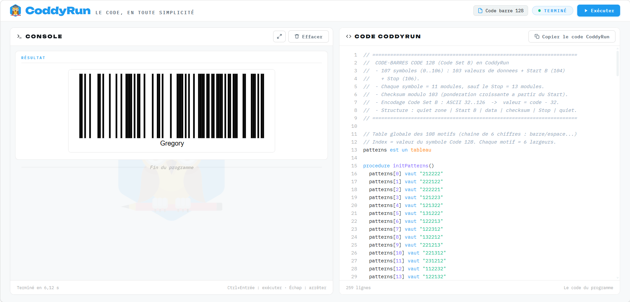Click the procedure initPatterns() line

coord(398,166)
